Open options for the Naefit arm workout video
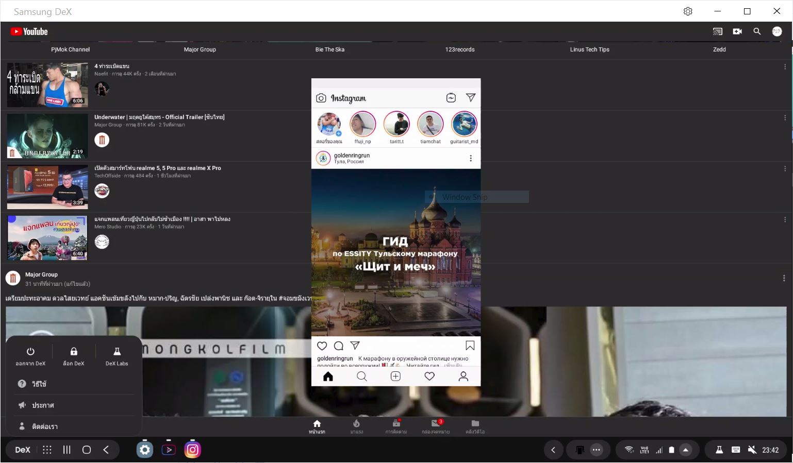 785,67
